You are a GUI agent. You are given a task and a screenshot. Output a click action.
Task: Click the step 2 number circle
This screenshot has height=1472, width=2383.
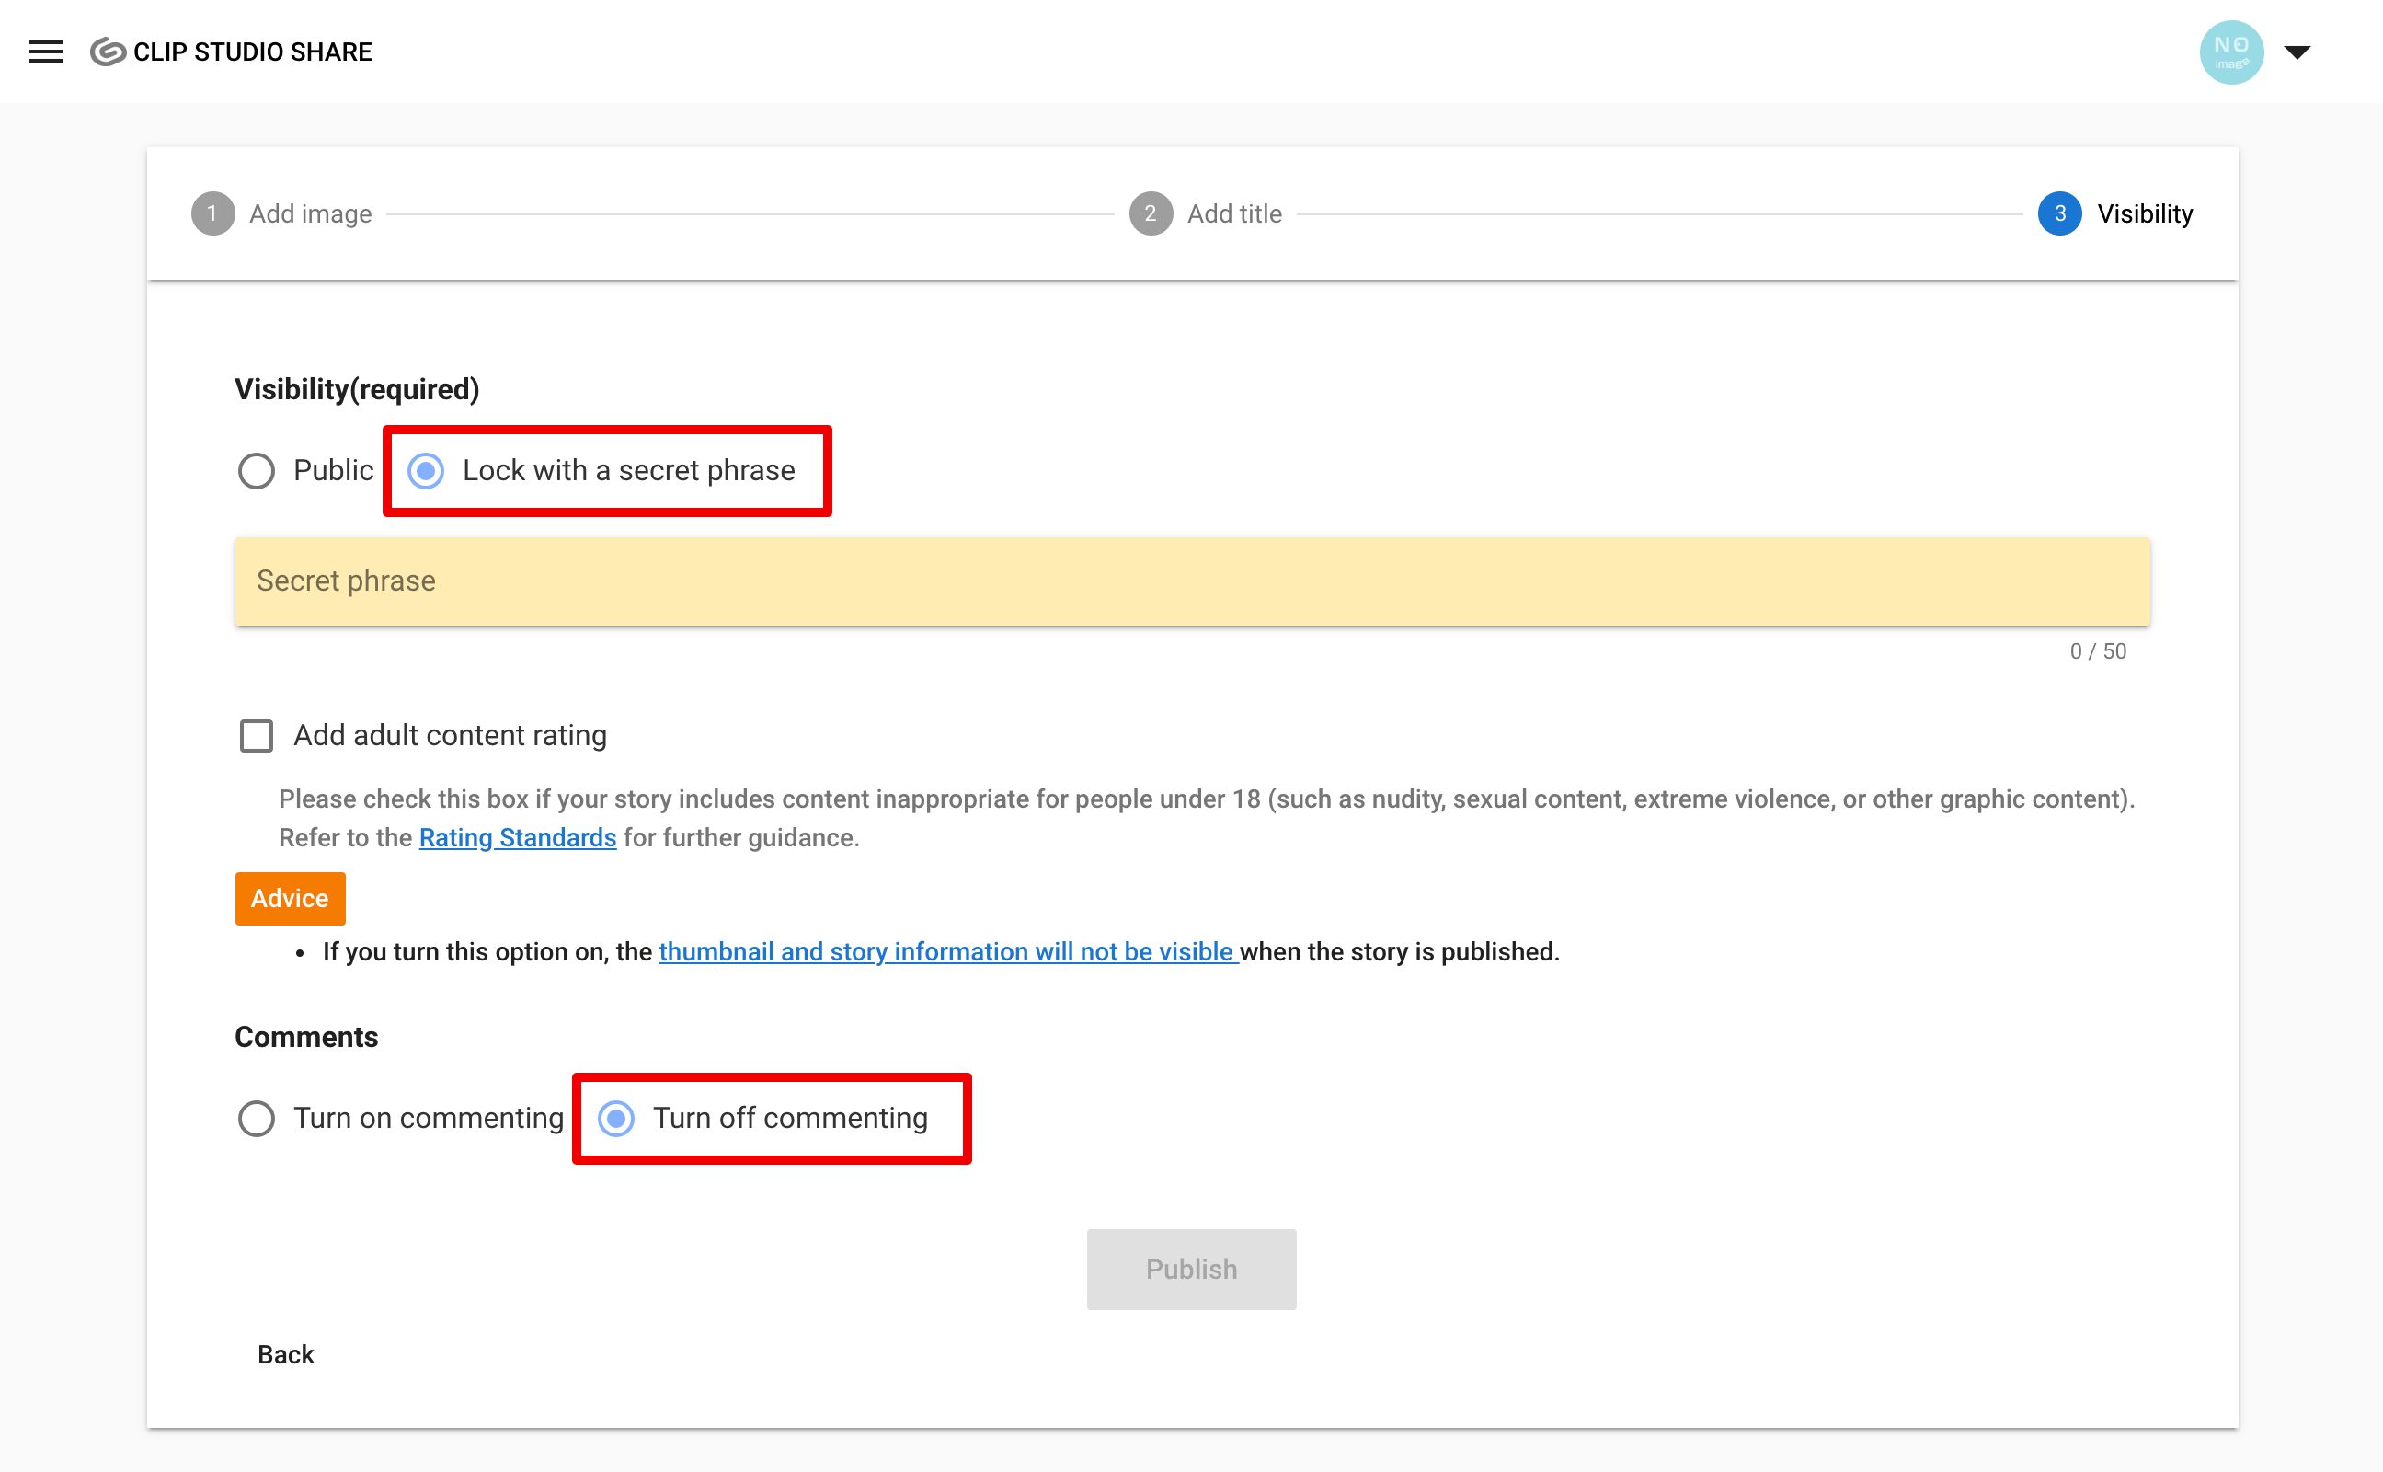coord(1151,213)
